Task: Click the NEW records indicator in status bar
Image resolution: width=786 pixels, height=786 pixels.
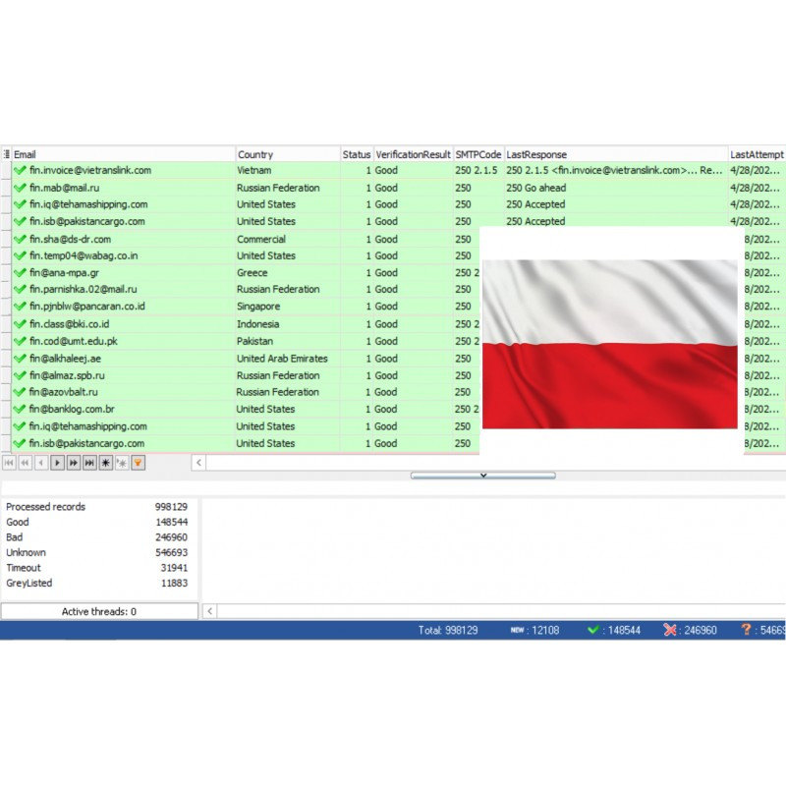Action: (x=517, y=630)
